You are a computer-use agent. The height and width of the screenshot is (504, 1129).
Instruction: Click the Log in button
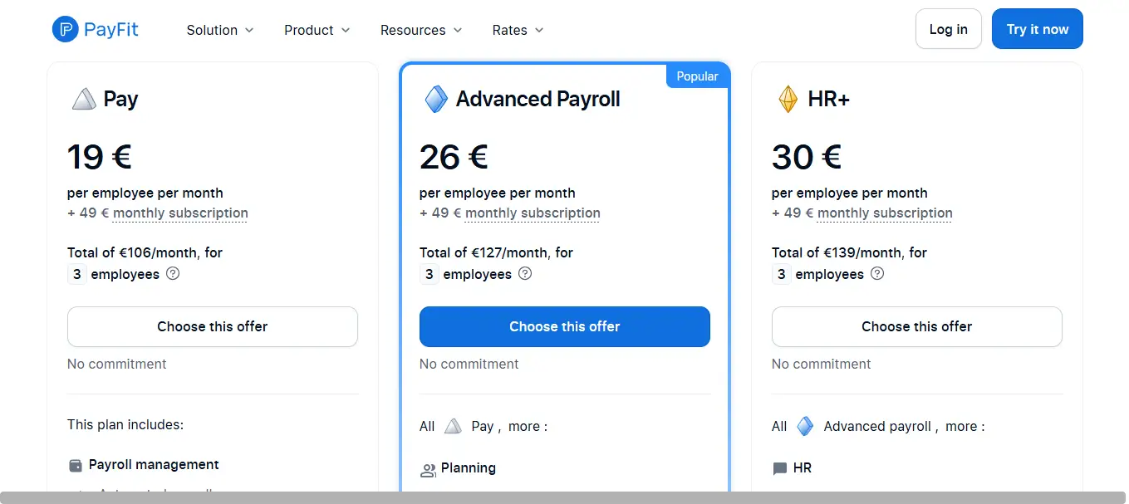pos(948,29)
